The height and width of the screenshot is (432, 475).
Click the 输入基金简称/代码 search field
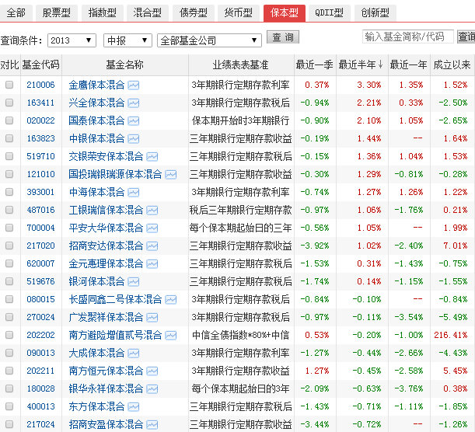tap(407, 37)
